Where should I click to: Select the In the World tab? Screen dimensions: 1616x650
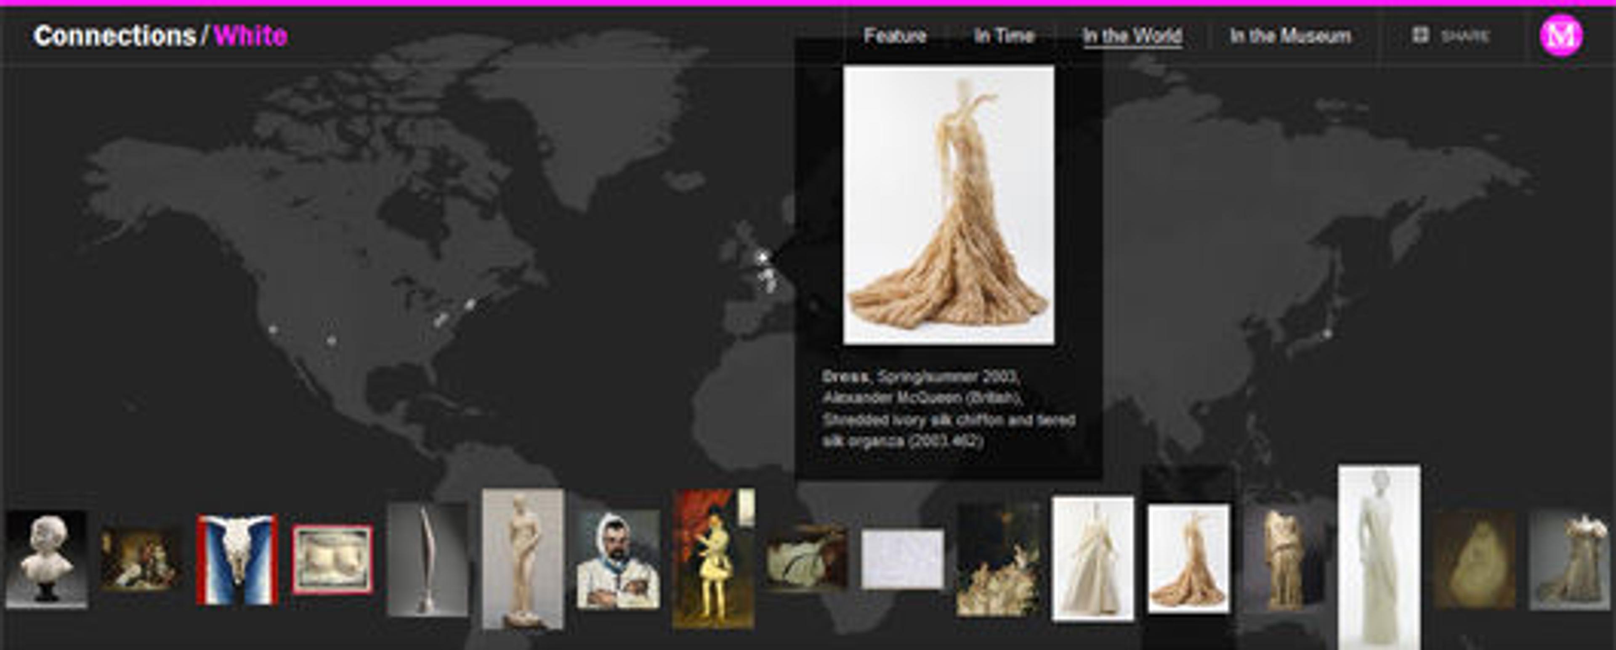[x=1132, y=36]
